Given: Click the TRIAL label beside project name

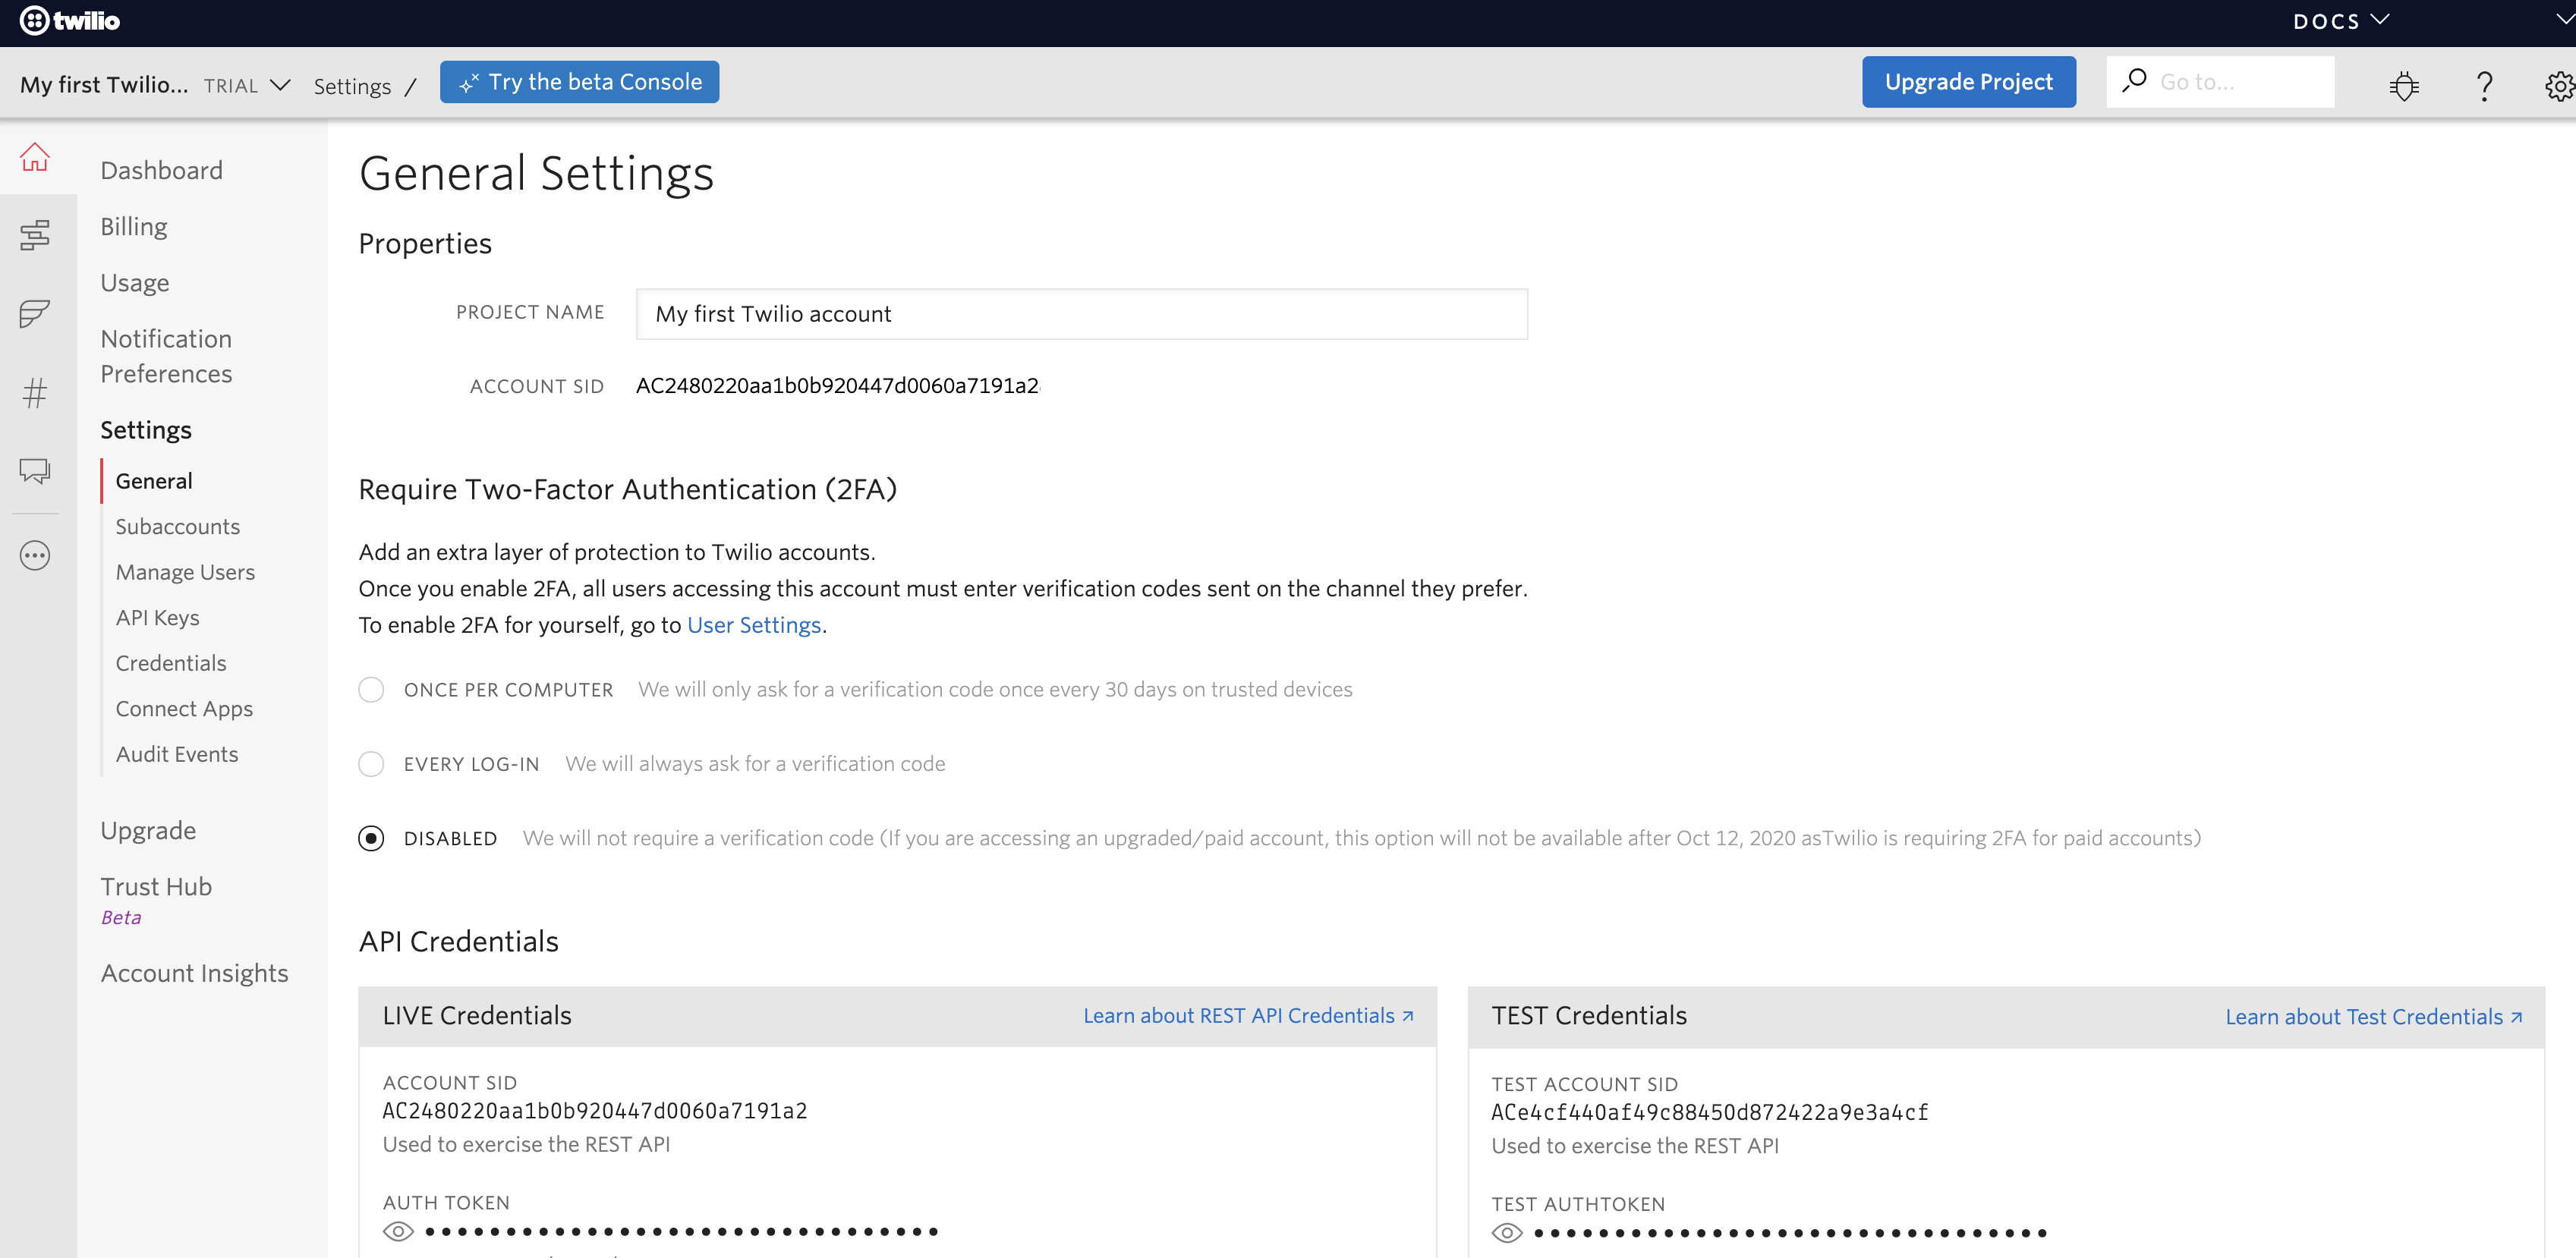Looking at the screenshot, I should click(231, 86).
